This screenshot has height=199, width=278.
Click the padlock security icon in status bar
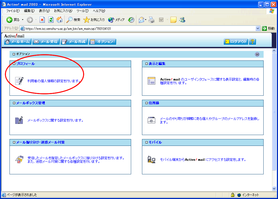[233, 195]
